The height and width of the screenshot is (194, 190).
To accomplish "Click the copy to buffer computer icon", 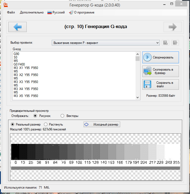I will (x=147, y=71).
